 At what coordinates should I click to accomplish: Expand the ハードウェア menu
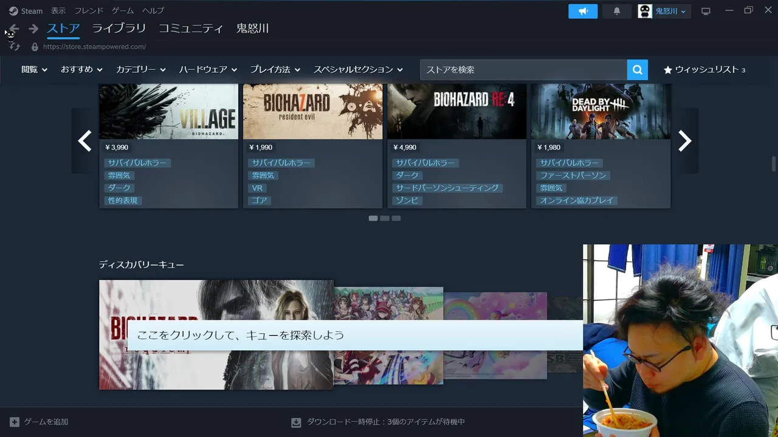(x=208, y=70)
